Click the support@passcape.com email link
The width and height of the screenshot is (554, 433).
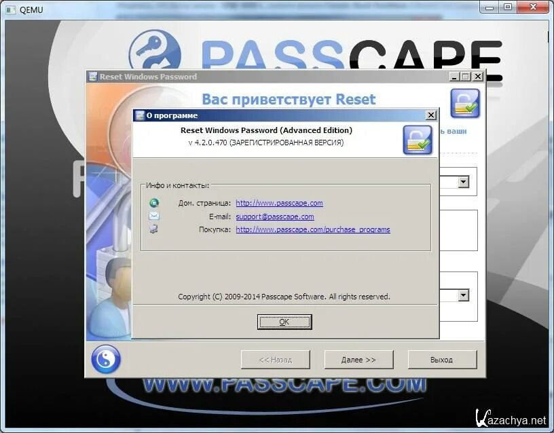[x=275, y=216]
